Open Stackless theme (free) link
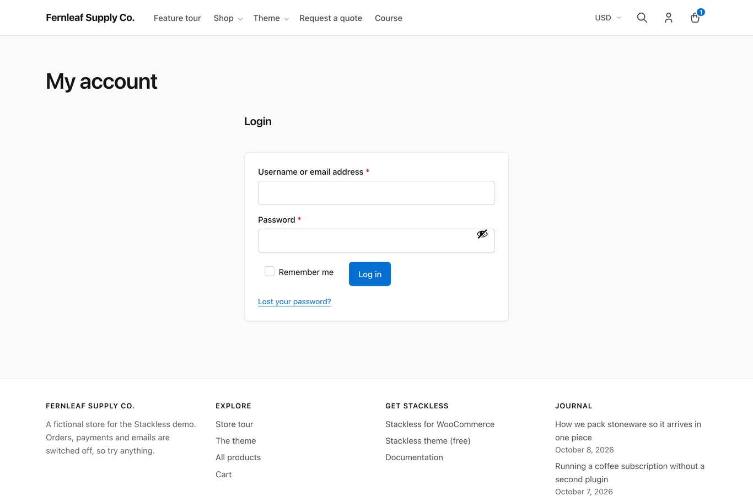Image resolution: width=753 pixels, height=496 pixels. coord(428,441)
